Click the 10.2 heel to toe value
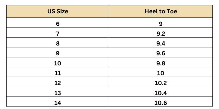Viewport: 219px width, 109px height. 161,83
